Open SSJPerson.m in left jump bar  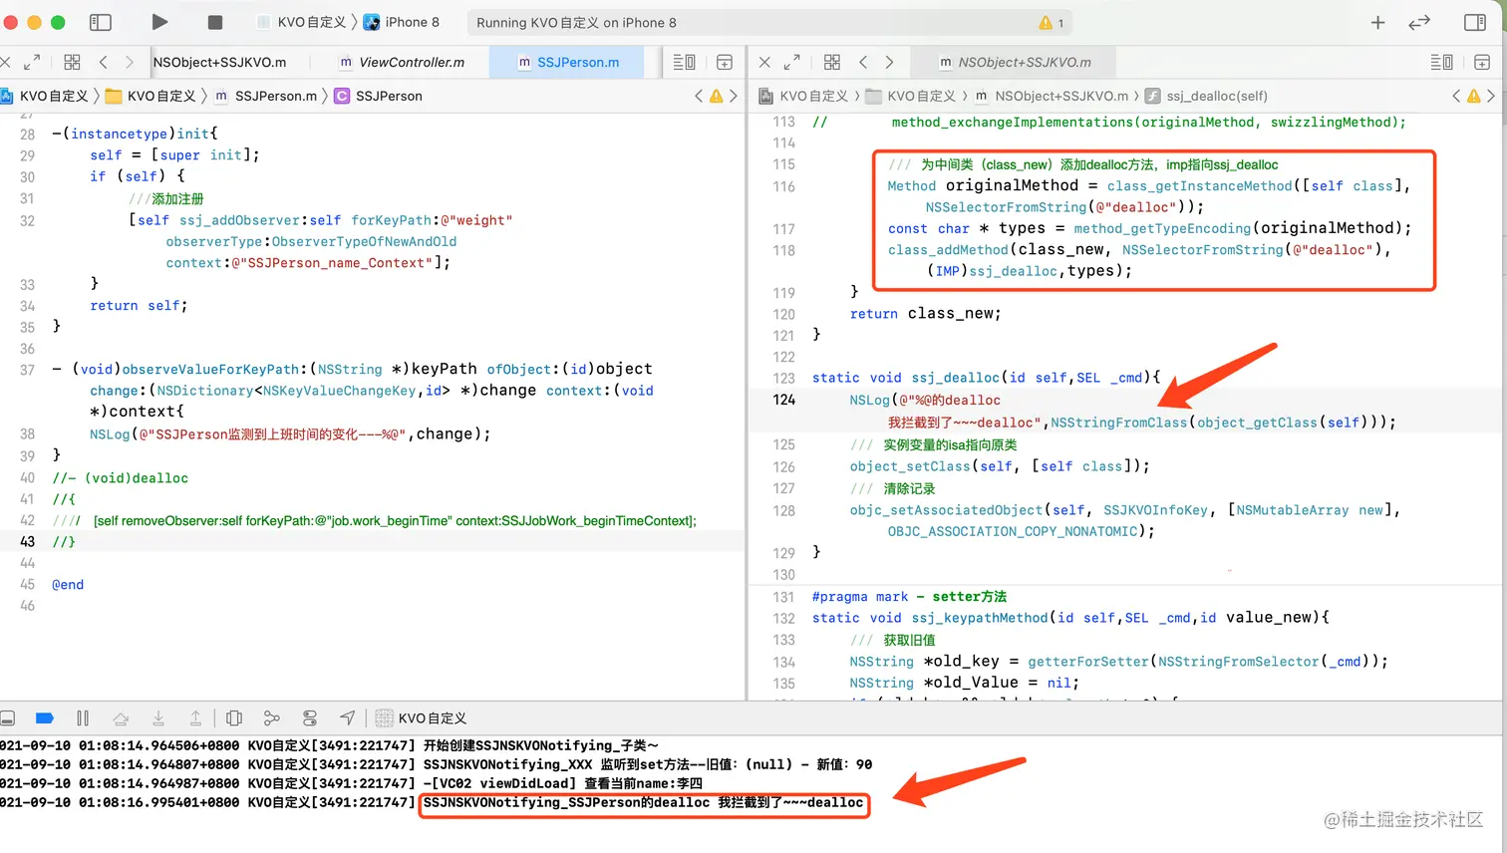pyautogui.click(x=265, y=96)
